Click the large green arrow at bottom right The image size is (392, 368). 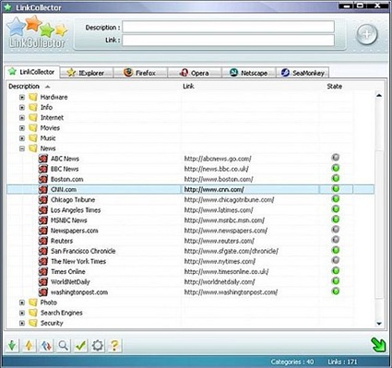coord(378,344)
